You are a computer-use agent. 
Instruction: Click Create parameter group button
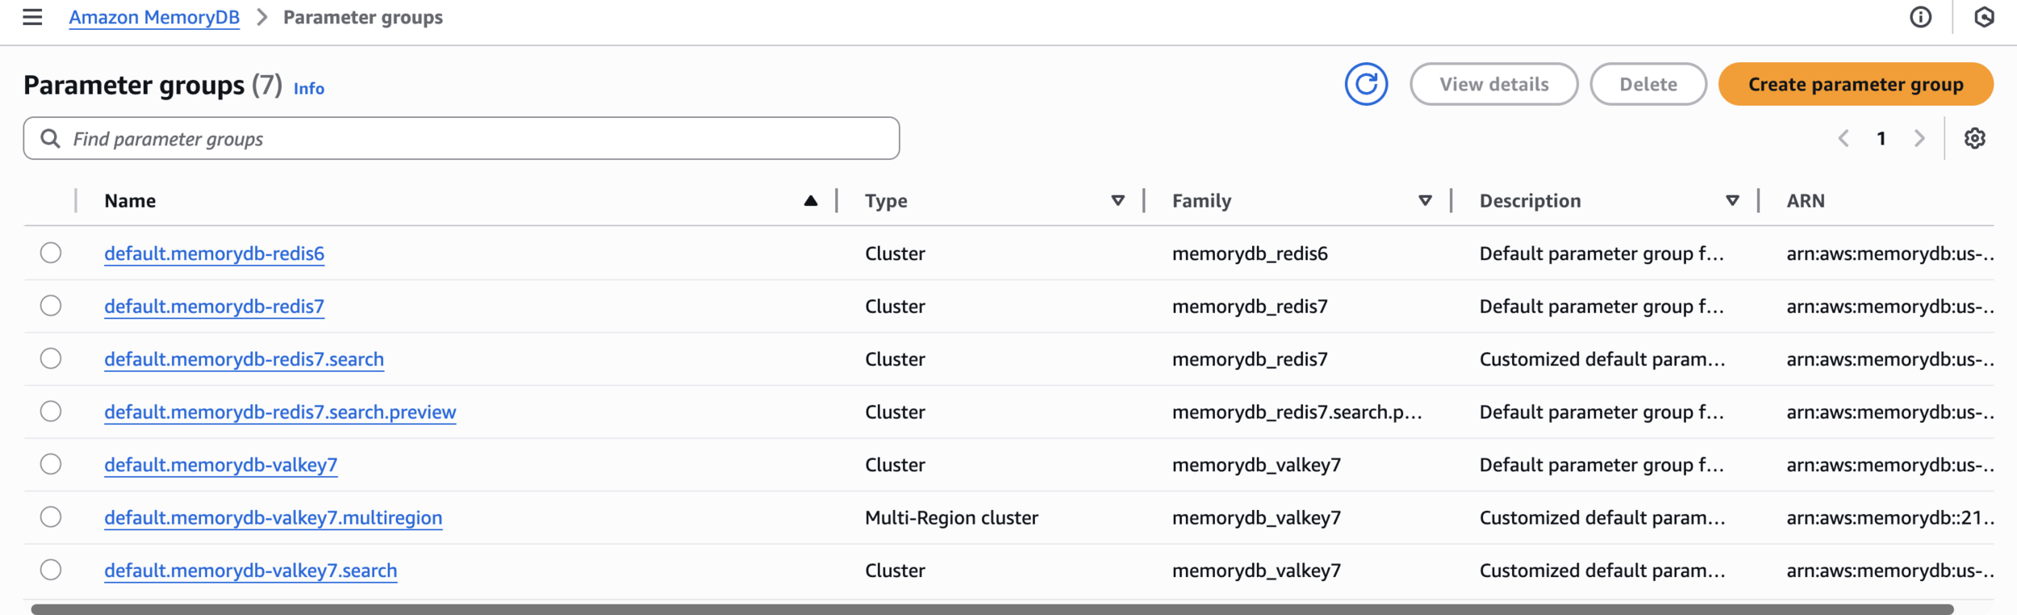(x=1856, y=84)
